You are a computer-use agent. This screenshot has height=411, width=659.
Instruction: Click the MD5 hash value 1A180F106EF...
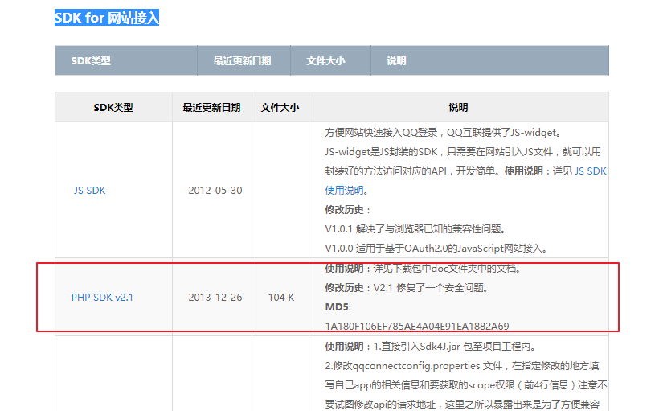click(x=416, y=327)
